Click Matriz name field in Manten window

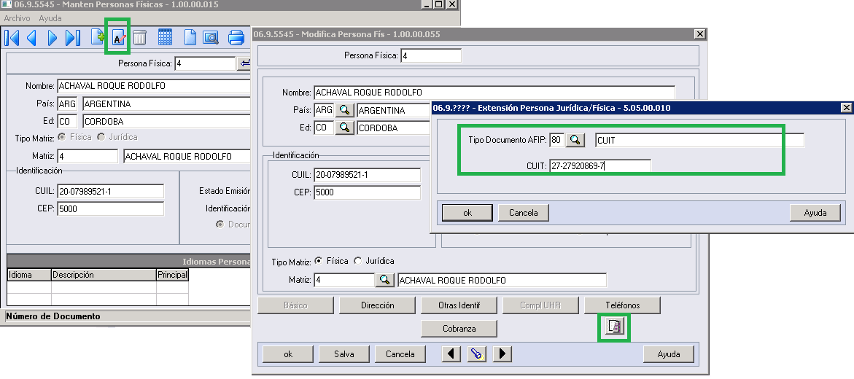click(187, 156)
